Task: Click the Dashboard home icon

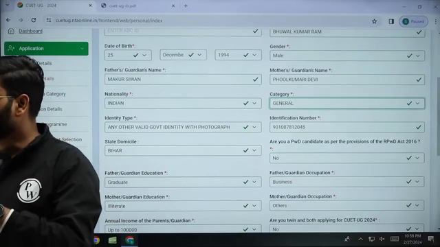Action: click(11, 31)
